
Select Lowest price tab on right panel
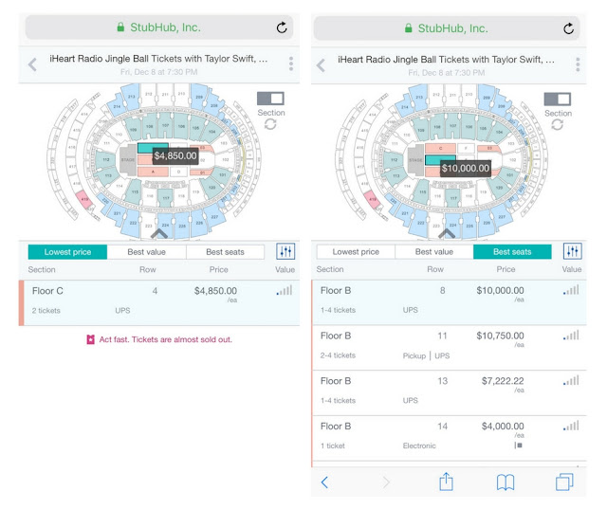point(356,252)
